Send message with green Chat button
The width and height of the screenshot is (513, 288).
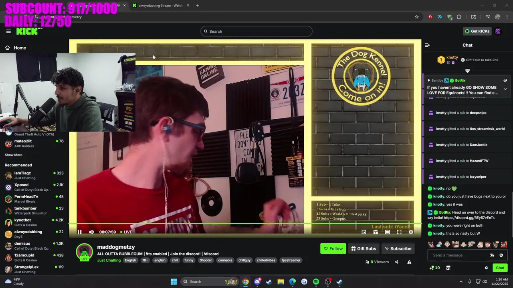pyautogui.click(x=500, y=268)
